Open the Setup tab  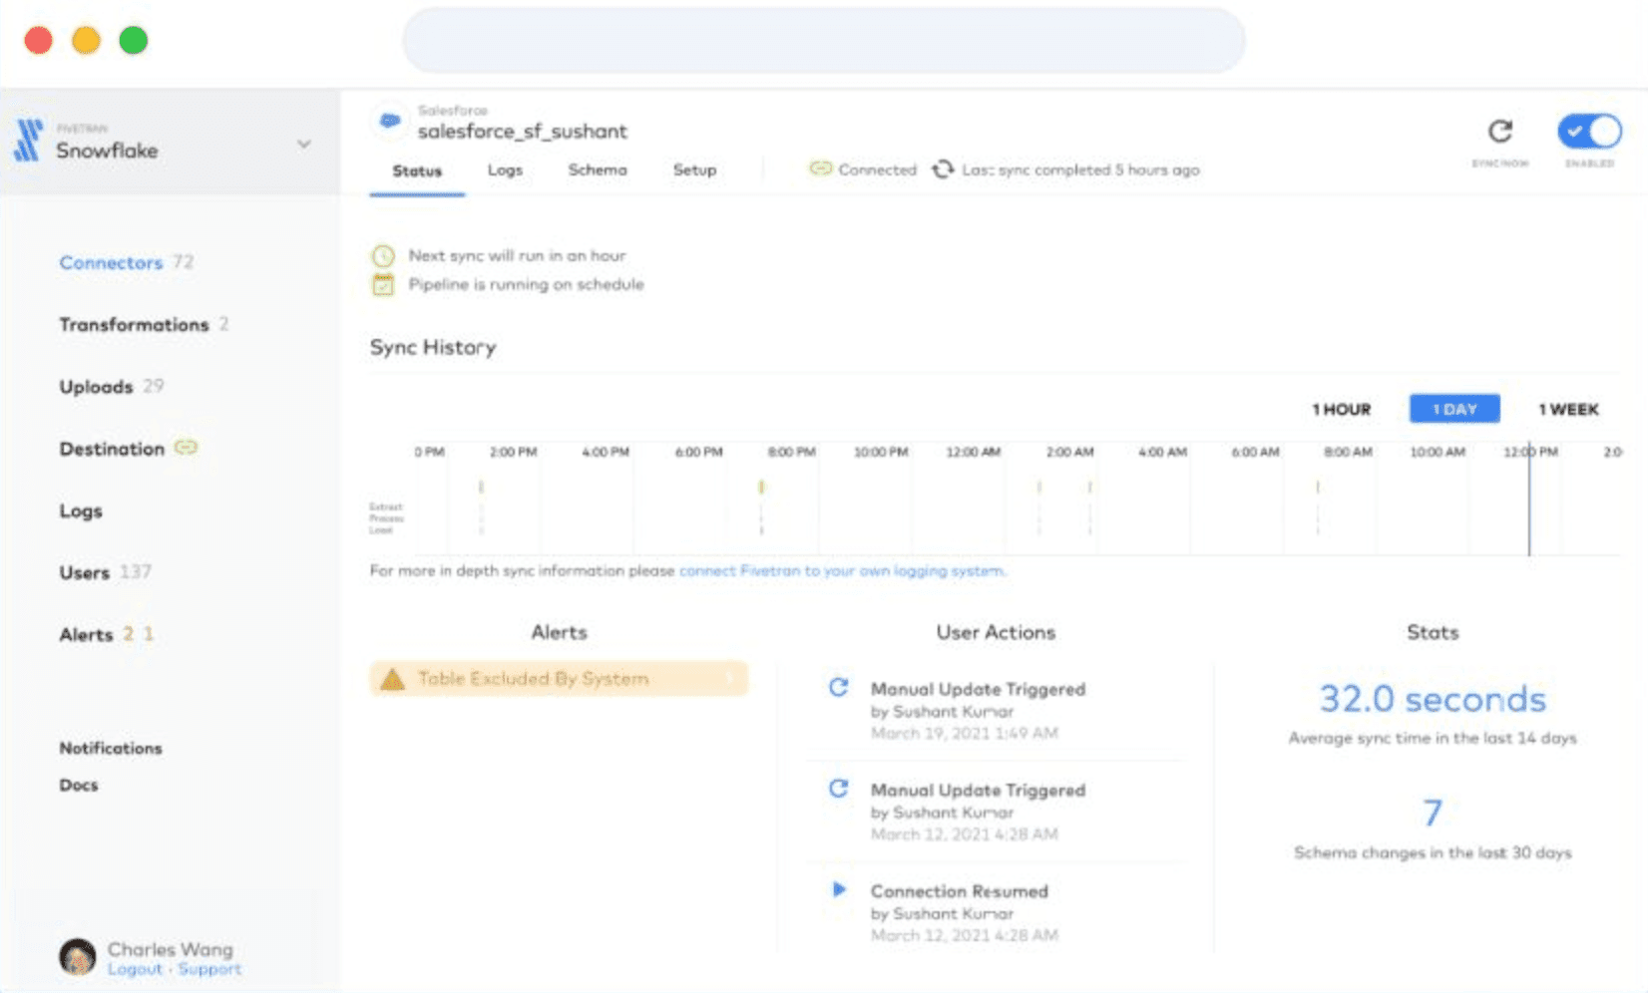694,170
